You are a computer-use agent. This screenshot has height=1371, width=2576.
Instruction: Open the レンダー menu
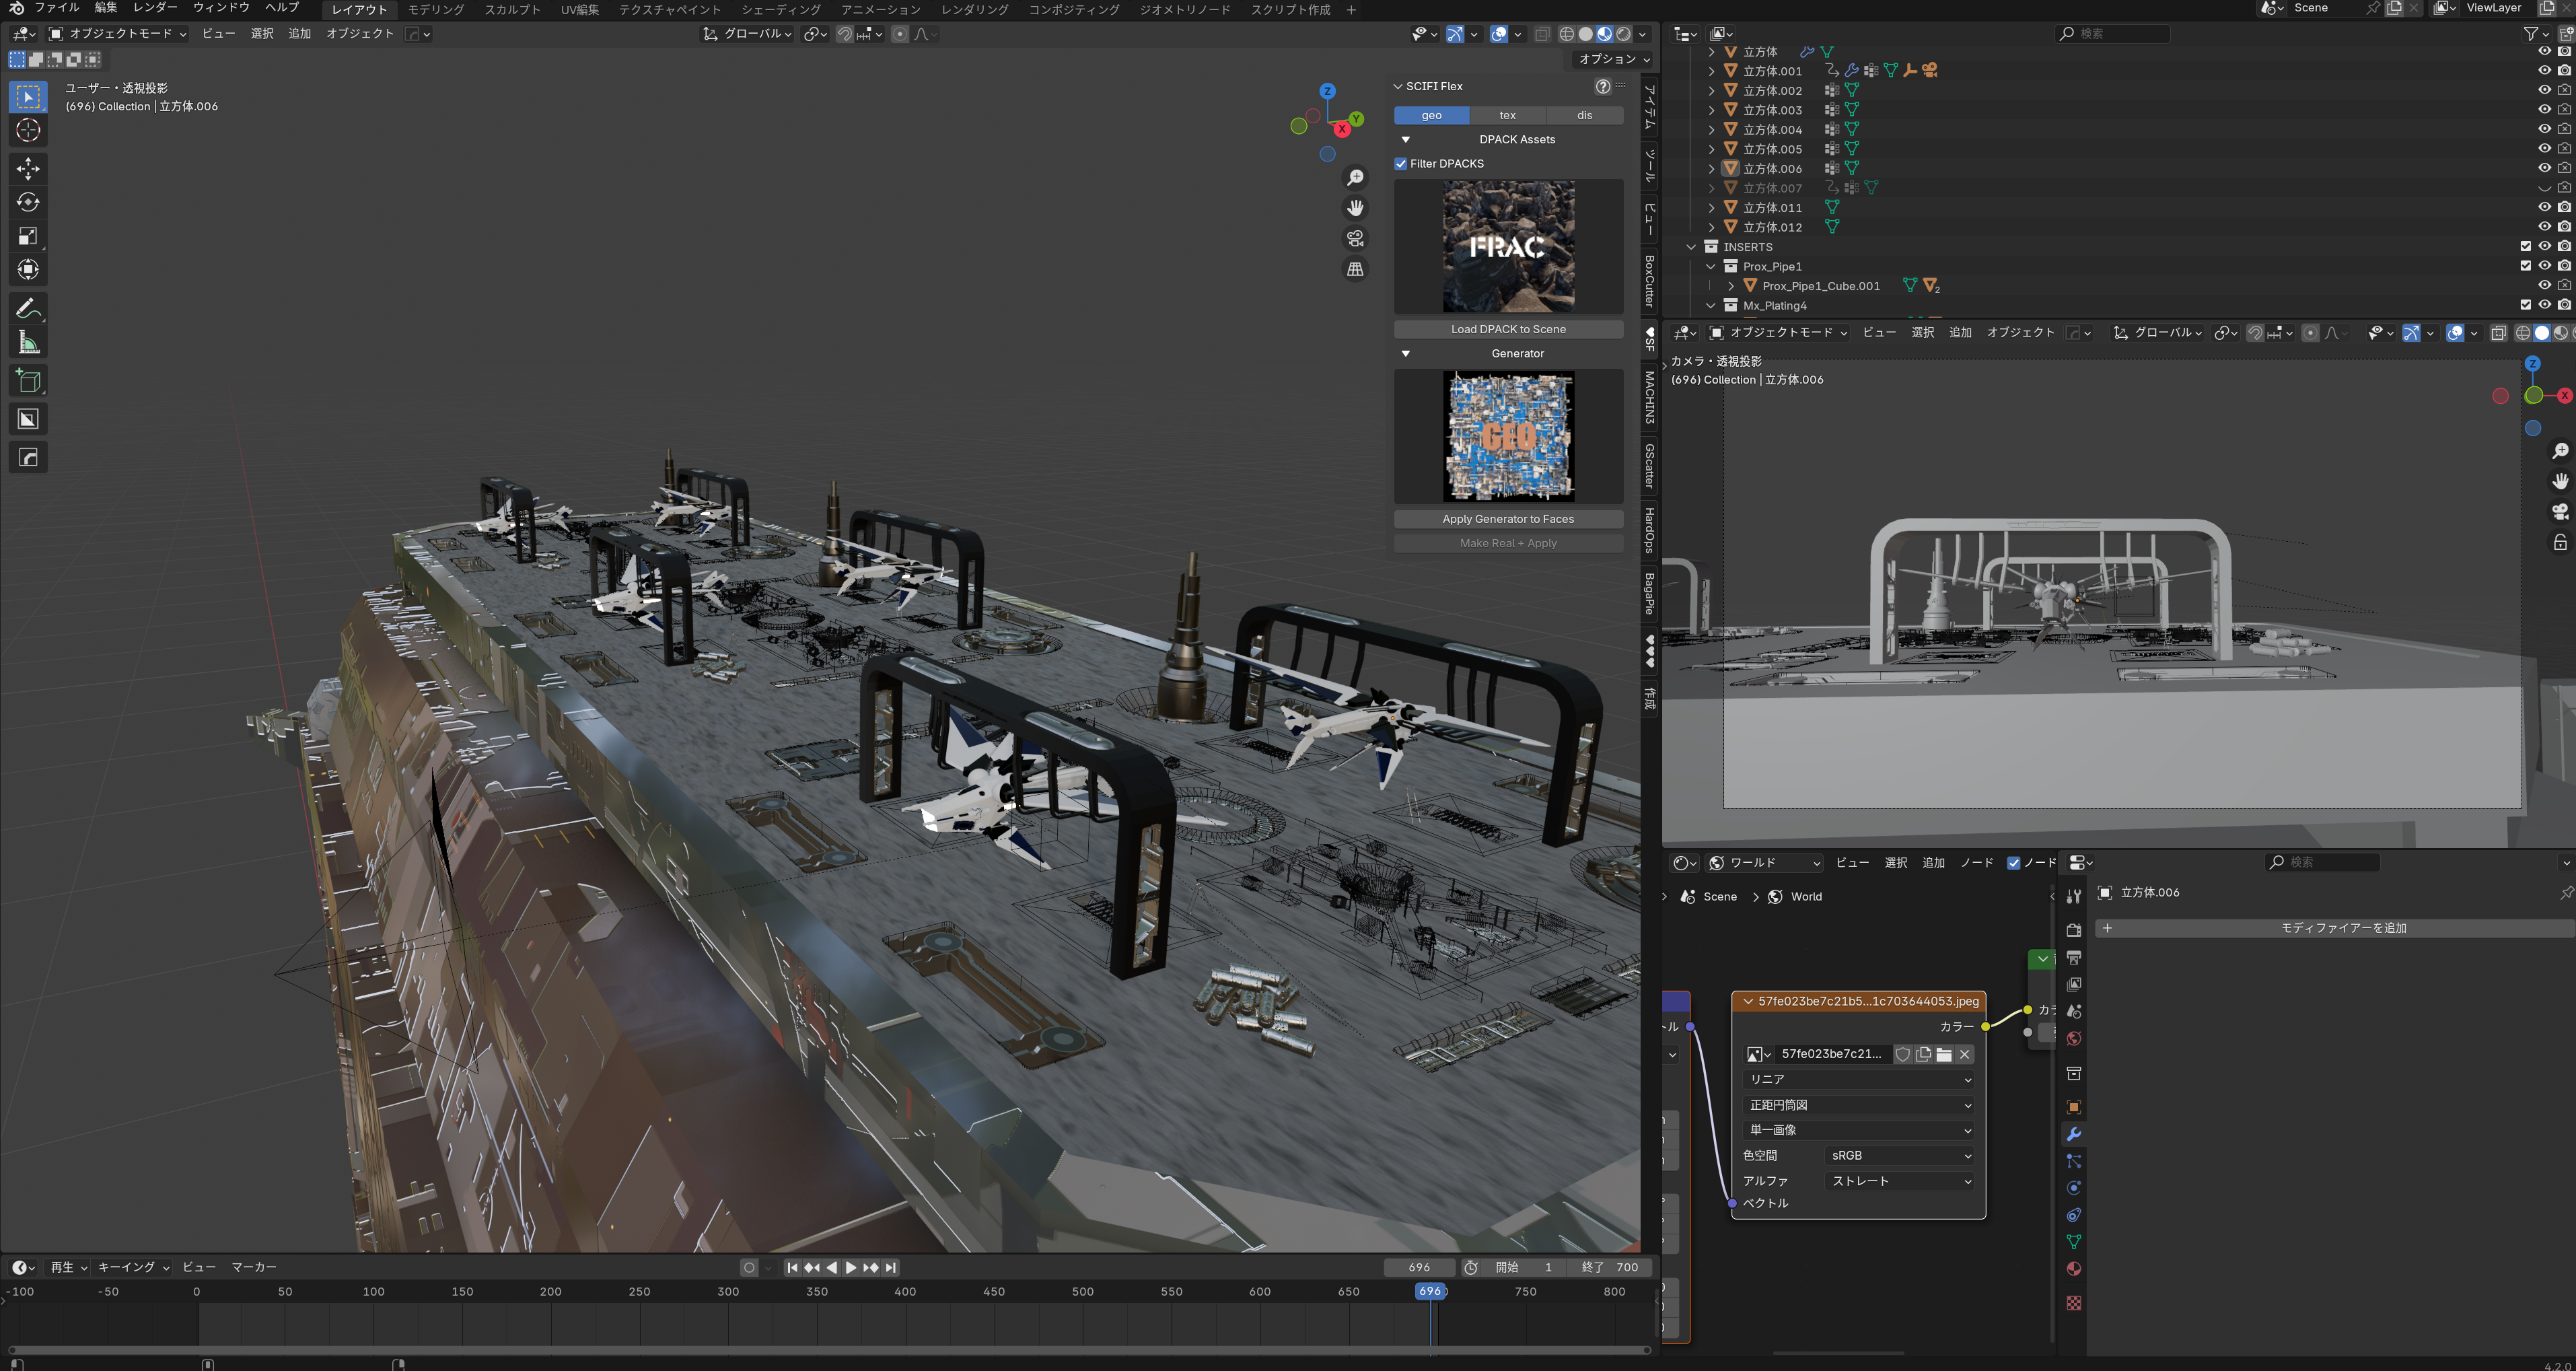pyautogui.click(x=154, y=8)
